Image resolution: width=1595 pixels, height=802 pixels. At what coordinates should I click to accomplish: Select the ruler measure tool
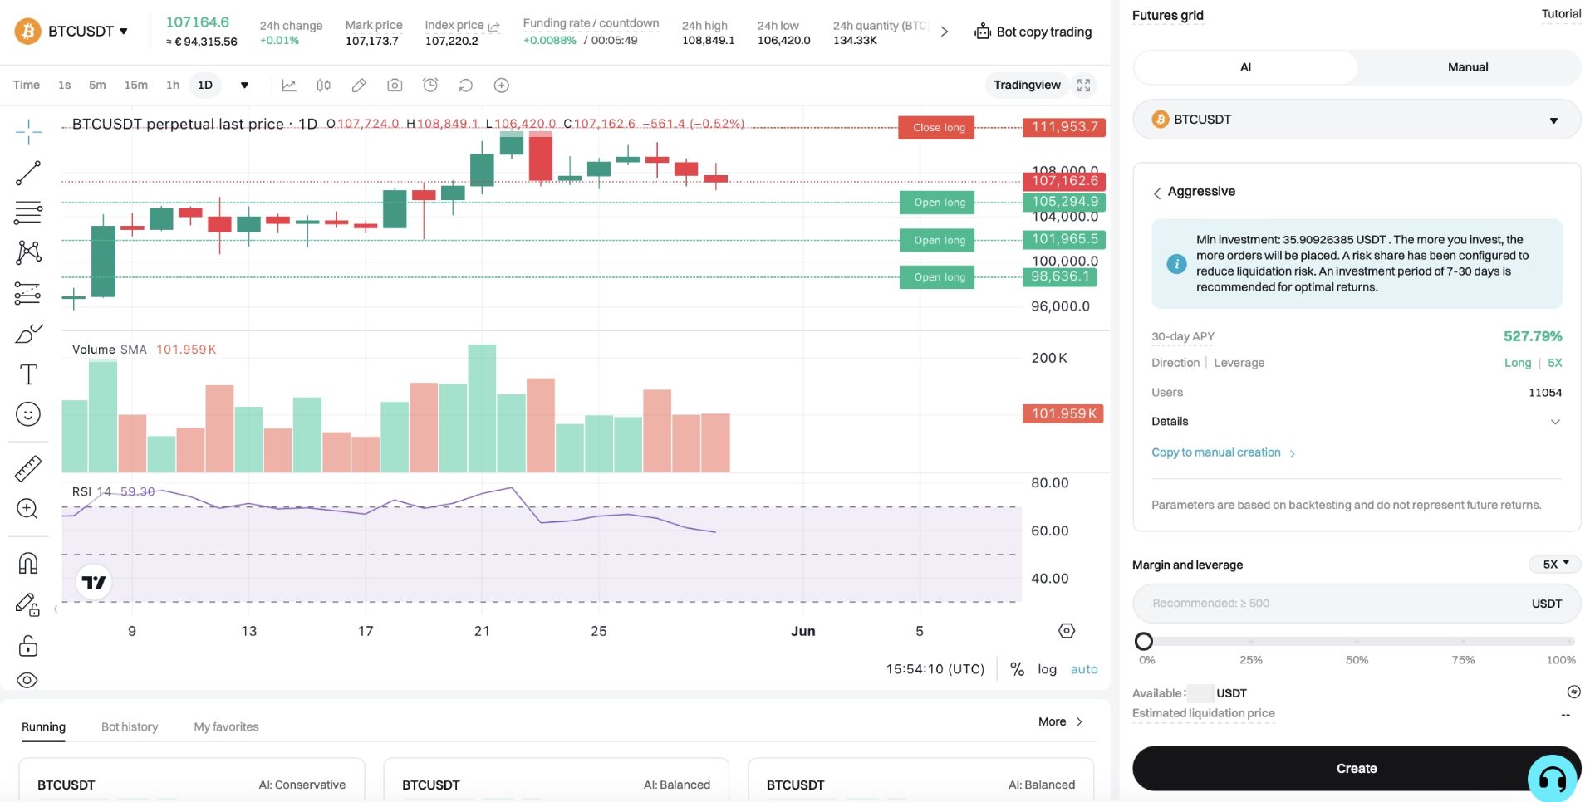tap(28, 468)
